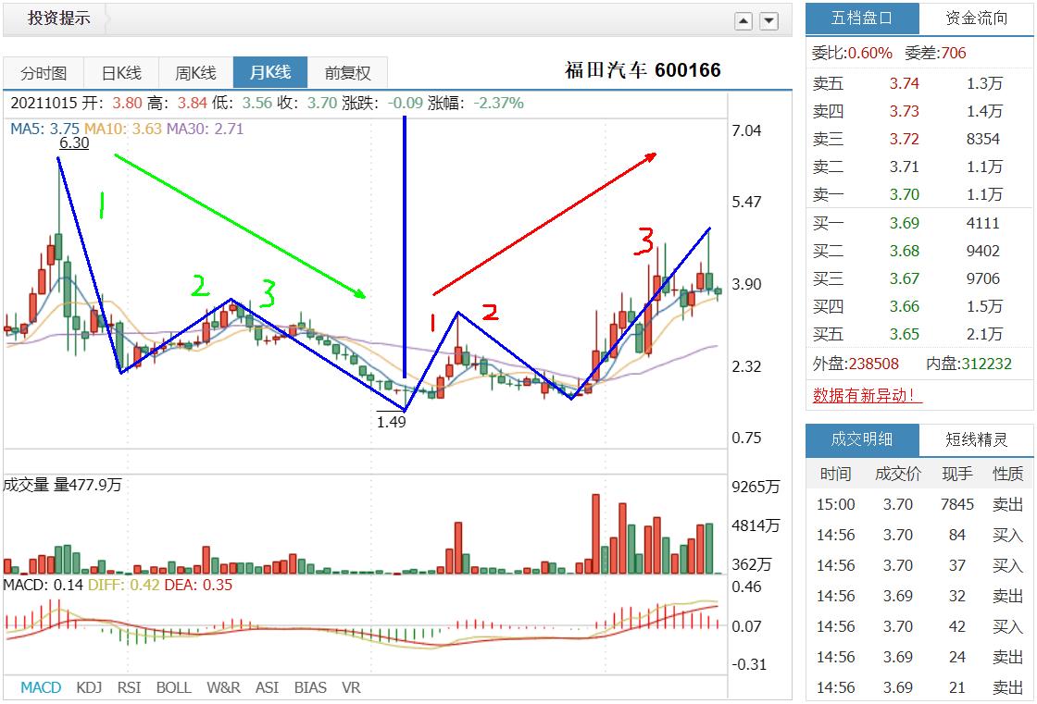Select the W&R indicator
Screen dimensions: 1037x704
tap(223, 687)
